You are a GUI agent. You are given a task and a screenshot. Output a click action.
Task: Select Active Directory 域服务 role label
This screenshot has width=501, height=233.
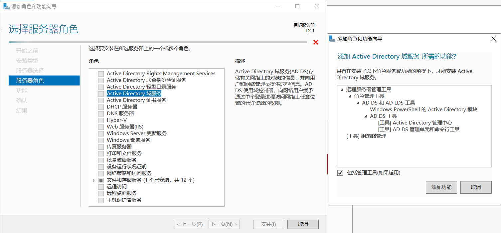coord(134,94)
